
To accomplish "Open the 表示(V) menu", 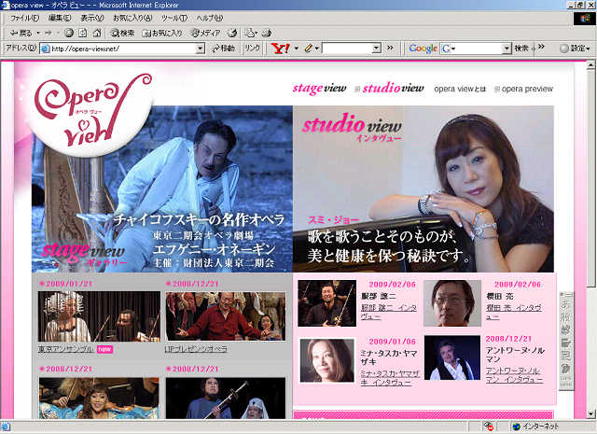I will tap(92, 18).
